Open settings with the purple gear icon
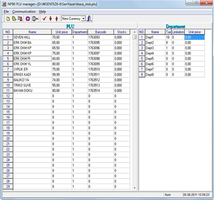This screenshot has width=214, height=200. coord(28,19)
